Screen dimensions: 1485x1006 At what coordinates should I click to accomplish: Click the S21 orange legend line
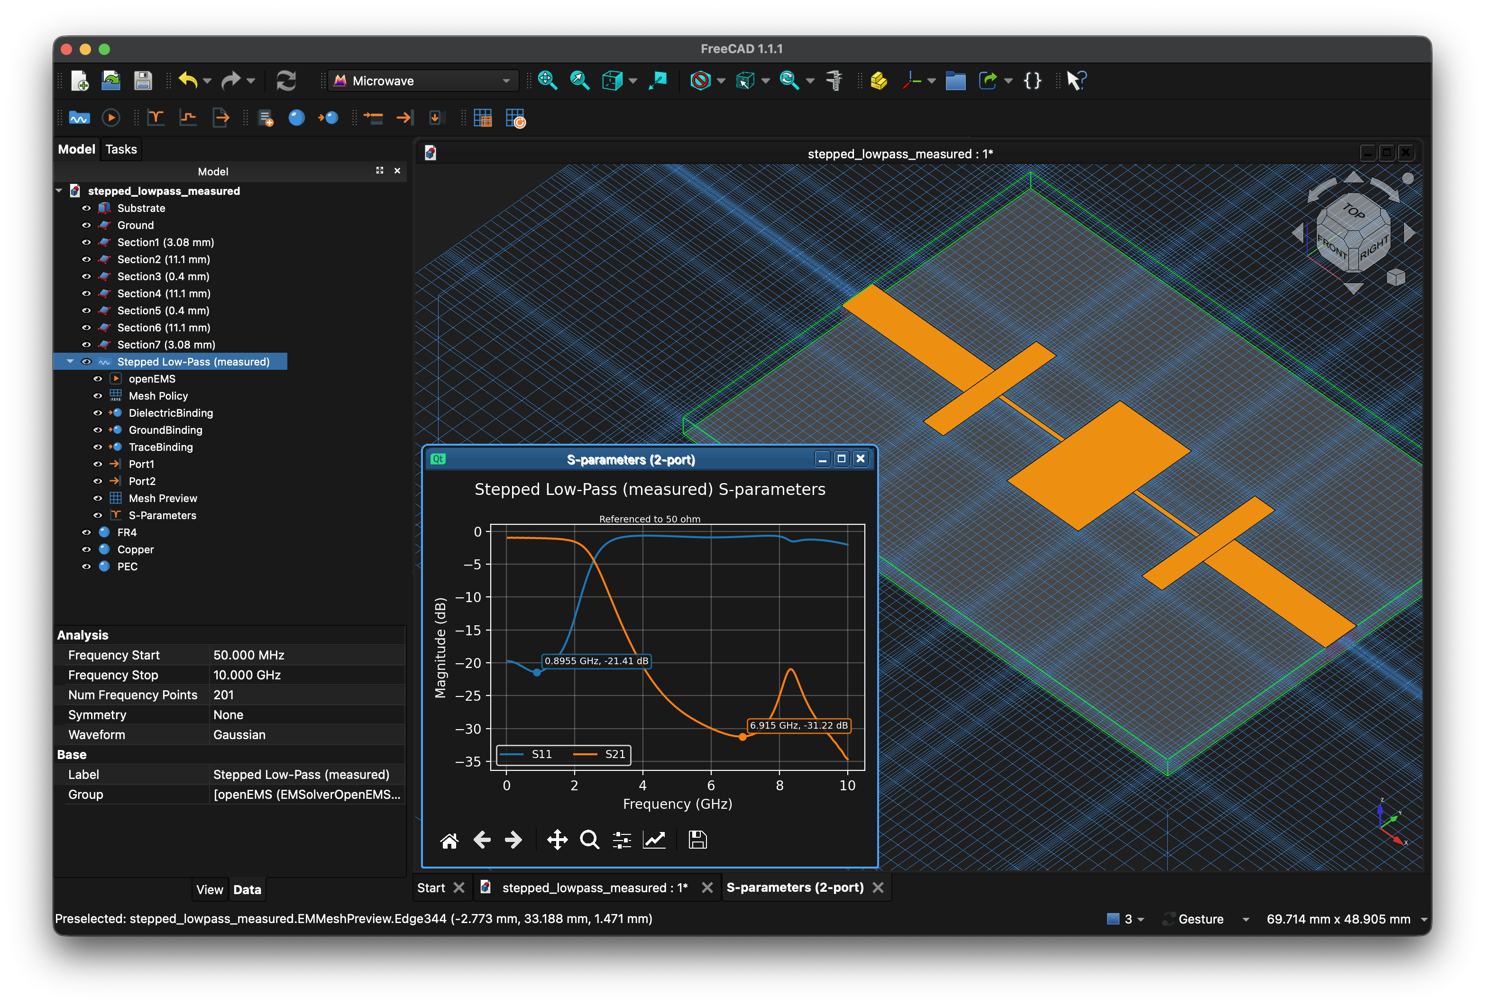(x=585, y=754)
